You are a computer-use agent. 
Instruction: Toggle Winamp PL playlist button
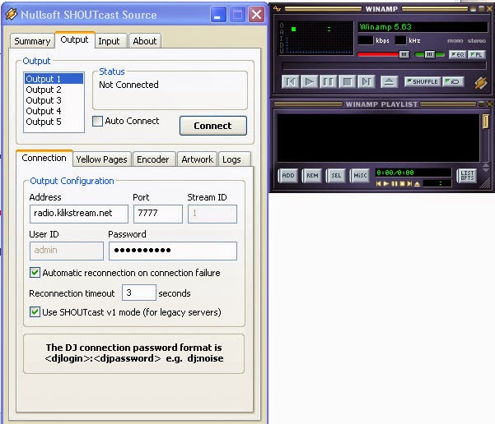pos(476,54)
